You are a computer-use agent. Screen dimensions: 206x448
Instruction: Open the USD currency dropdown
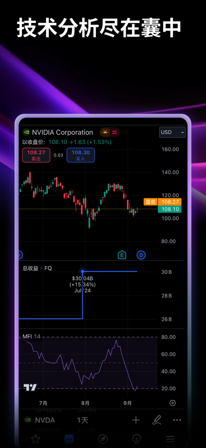172,132
